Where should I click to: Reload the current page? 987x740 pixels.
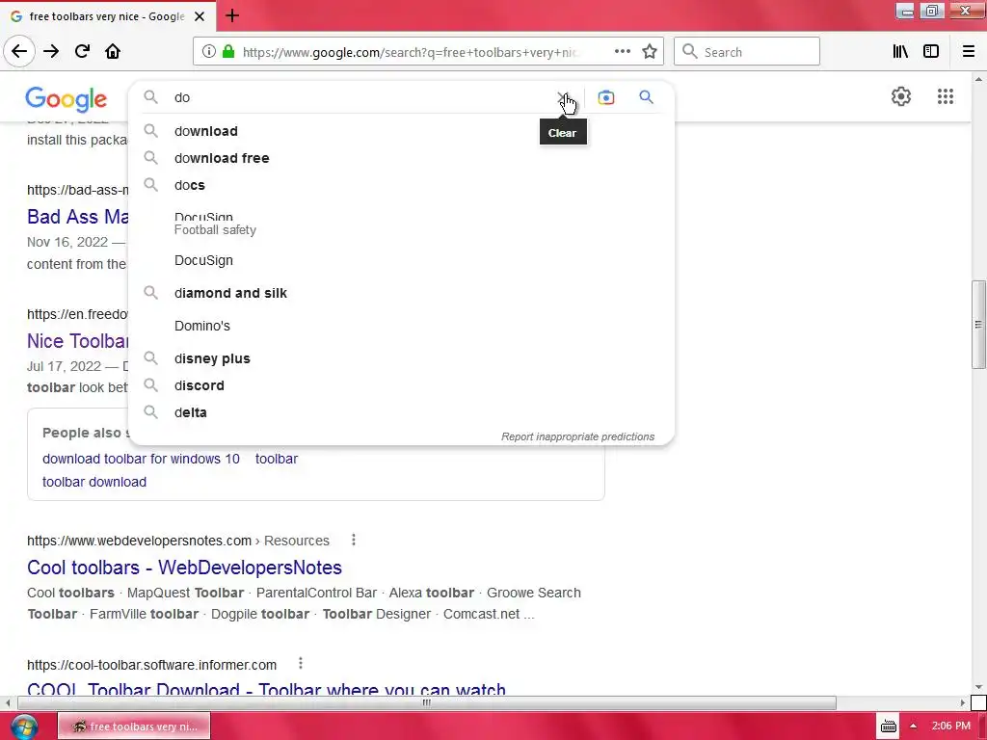tap(82, 52)
